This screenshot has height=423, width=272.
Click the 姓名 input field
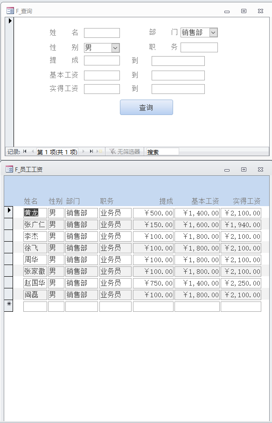[102, 33]
